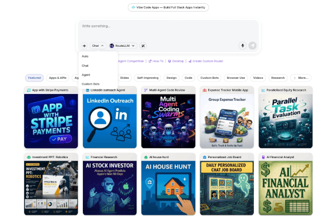Open the Daily Personalized Chat Job Board thumbnail
Viewport: 322px width, 218px height.
(x=227, y=188)
